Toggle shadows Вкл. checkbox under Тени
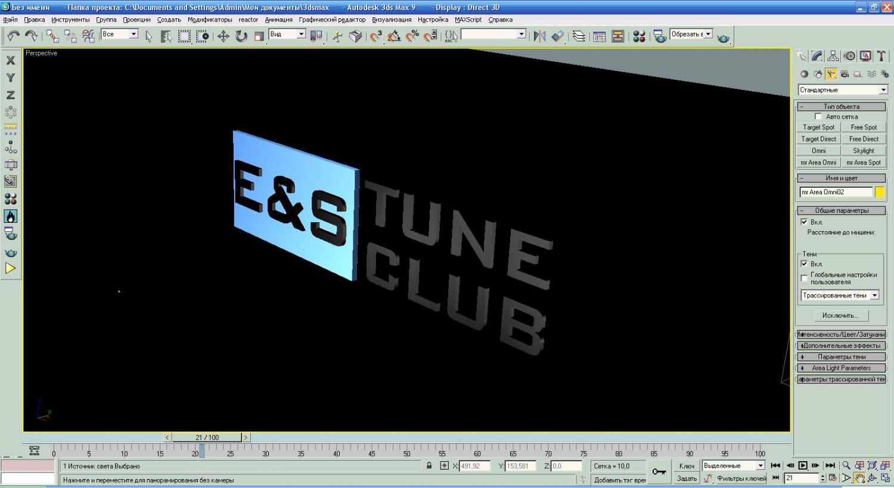The height and width of the screenshot is (488, 894). point(804,263)
